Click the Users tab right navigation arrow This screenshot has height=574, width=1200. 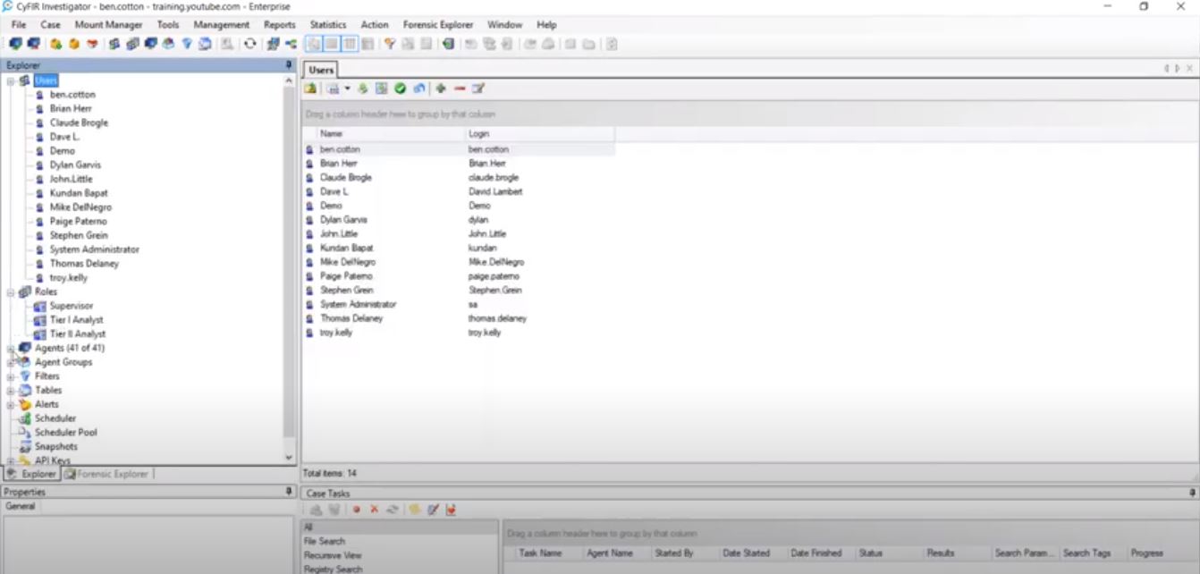(x=1178, y=69)
